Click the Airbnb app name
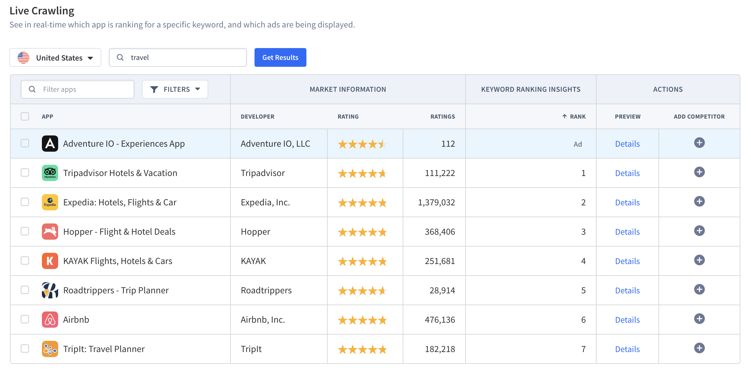The width and height of the screenshot is (751, 372). (x=76, y=320)
